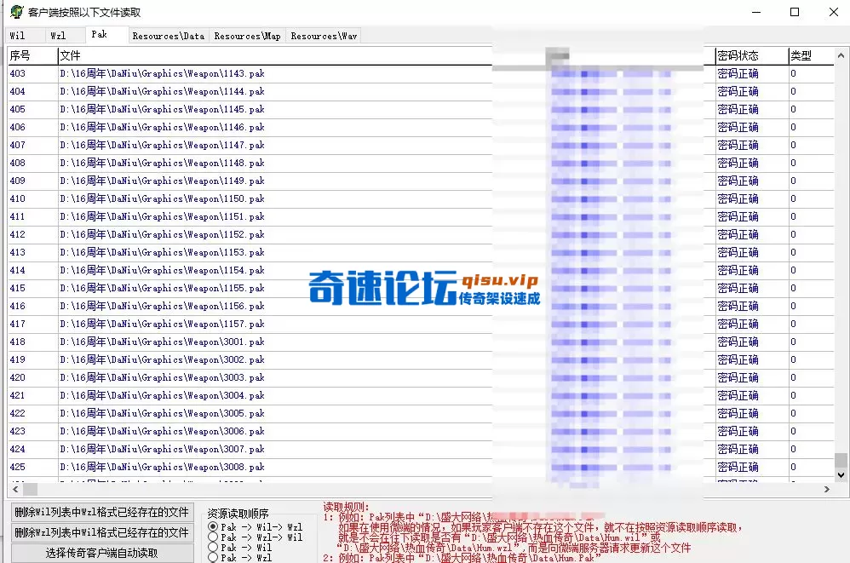Click the 删除Wil列表中Wzl格式已经存在的文件 button

101,512
